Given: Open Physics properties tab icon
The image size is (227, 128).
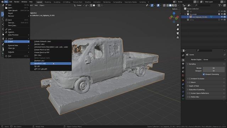Looking at the screenshot, I should (183, 92).
